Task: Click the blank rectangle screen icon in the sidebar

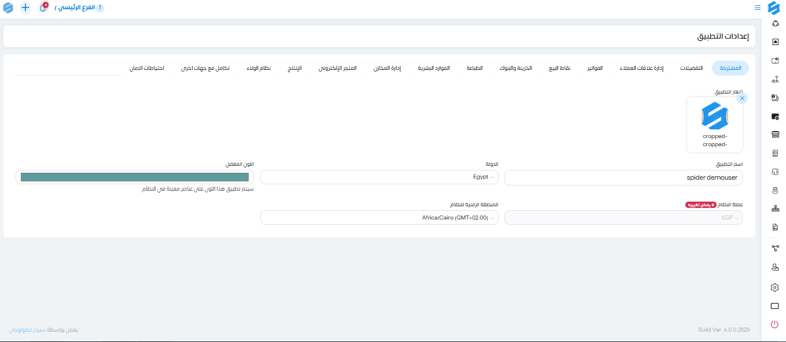Action: pyautogui.click(x=775, y=306)
